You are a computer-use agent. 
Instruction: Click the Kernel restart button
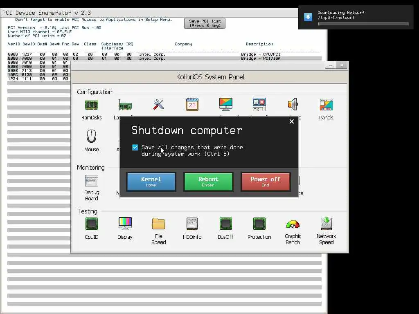pos(151,182)
